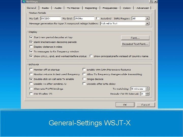Enable Monitor off at startup

tap(31, 70)
